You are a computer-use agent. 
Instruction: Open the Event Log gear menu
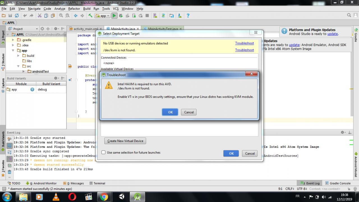pos(343,132)
